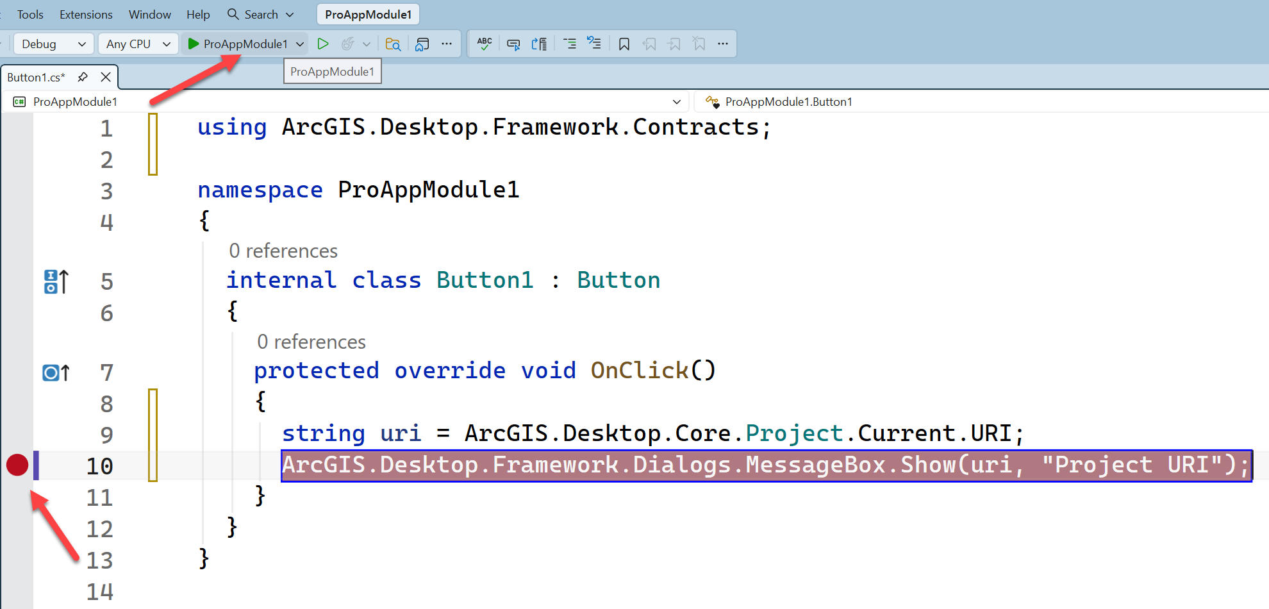This screenshot has height=609, width=1269.
Task: Expand the Hot Reload options arrow
Action: click(x=367, y=44)
